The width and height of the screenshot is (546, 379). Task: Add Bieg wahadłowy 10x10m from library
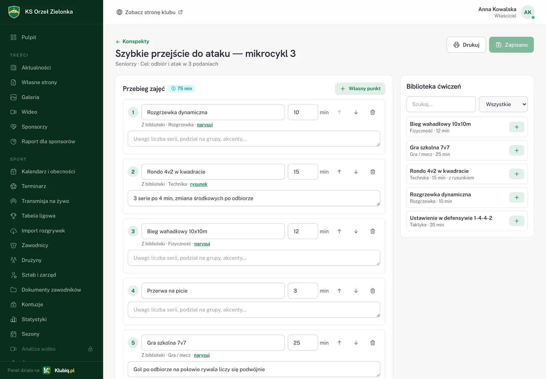pyautogui.click(x=517, y=127)
